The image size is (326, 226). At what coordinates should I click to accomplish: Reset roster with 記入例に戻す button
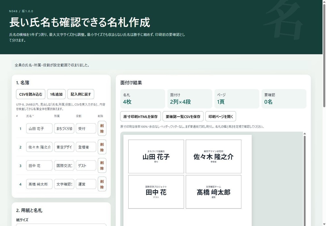(81, 94)
